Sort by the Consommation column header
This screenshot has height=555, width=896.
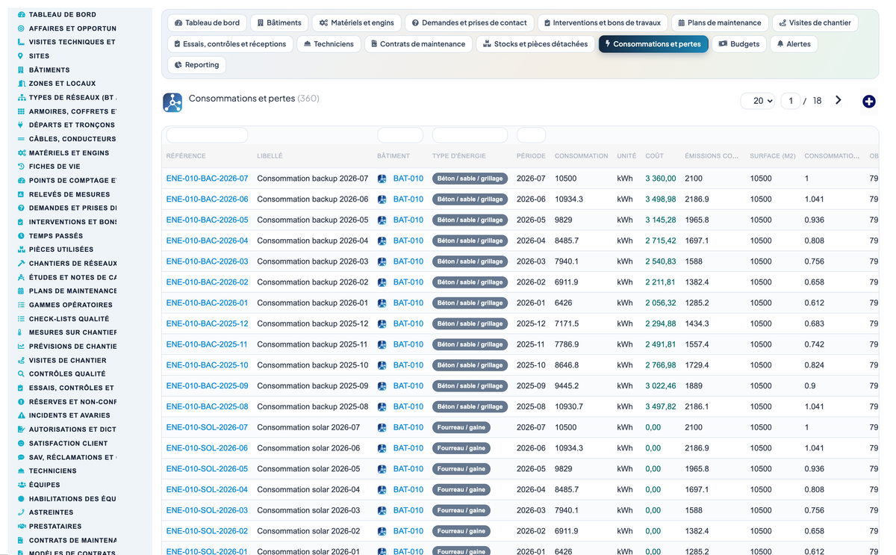(x=581, y=156)
